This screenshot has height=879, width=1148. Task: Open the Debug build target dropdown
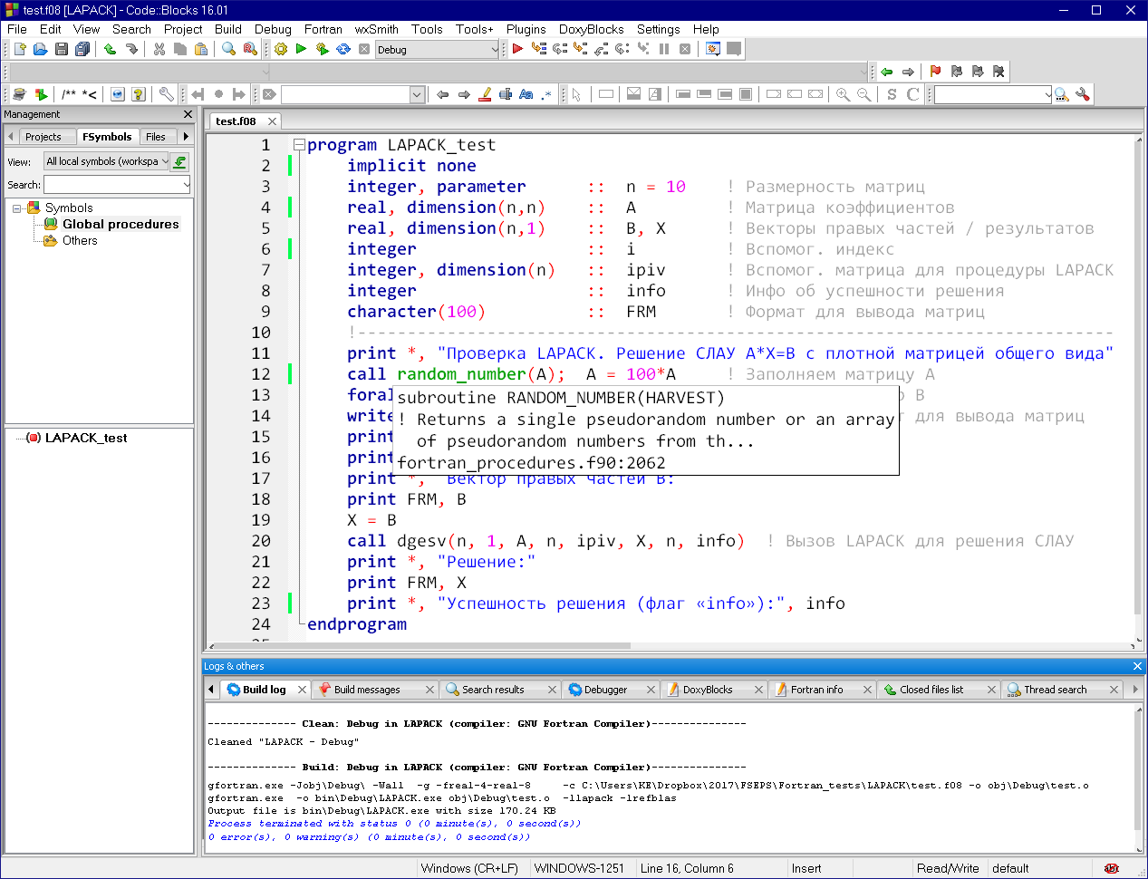coord(438,50)
